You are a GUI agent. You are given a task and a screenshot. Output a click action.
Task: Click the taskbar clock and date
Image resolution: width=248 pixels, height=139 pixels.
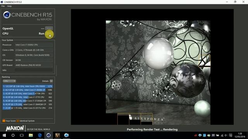pos(240,135)
